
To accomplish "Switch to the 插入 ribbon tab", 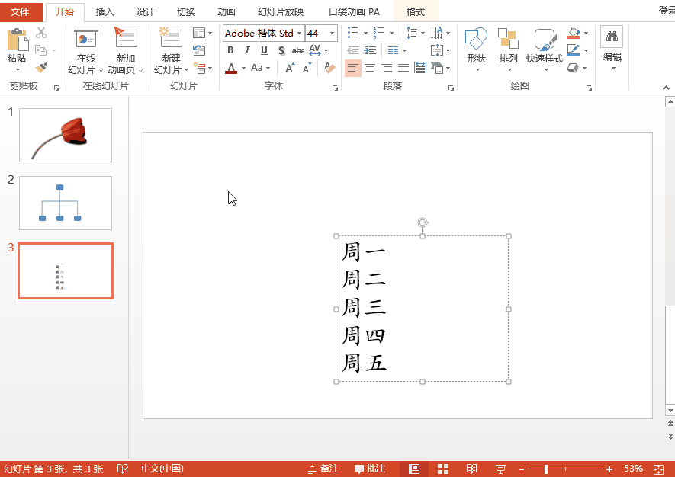I will point(104,11).
